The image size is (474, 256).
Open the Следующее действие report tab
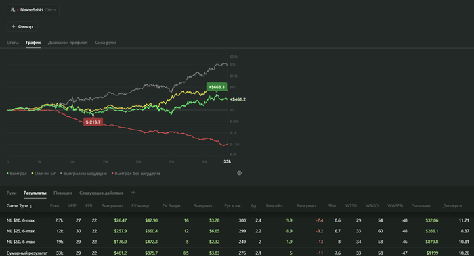click(x=102, y=193)
